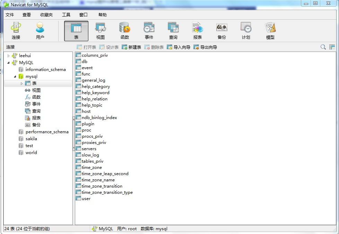Select the help_category table
339x234 pixels.
pyautogui.click(x=93, y=87)
